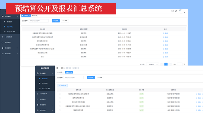This screenshot has height=113, width=203.
Task: Click green status tag in 国库报表测试1013 lower row
Action: pos(141,98)
